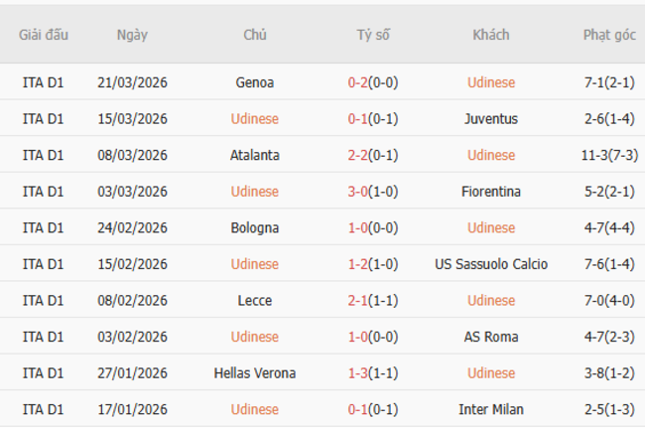
Task: Open the AS Roma team link
Action: (491, 337)
